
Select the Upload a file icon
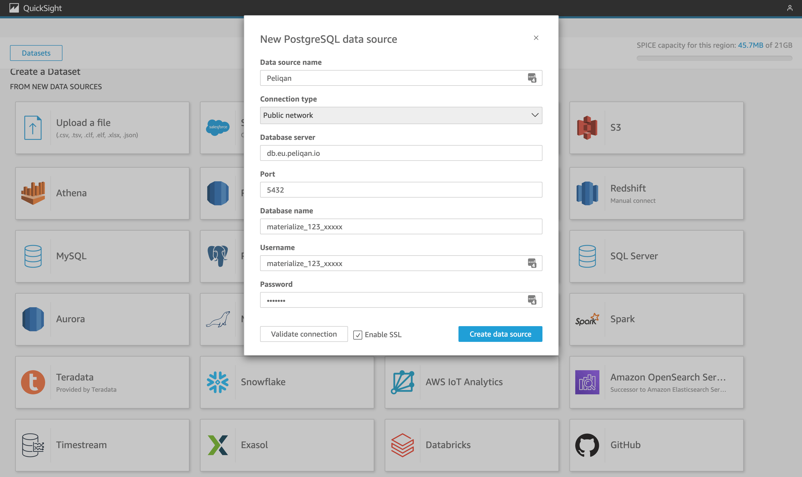coord(33,128)
